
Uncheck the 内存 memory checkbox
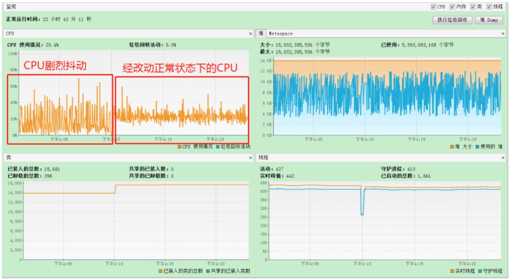coord(452,7)
